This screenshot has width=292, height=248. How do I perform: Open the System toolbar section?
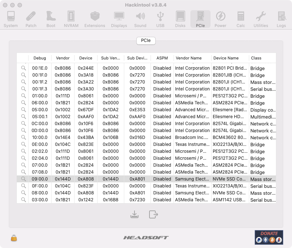click(11, 19)
